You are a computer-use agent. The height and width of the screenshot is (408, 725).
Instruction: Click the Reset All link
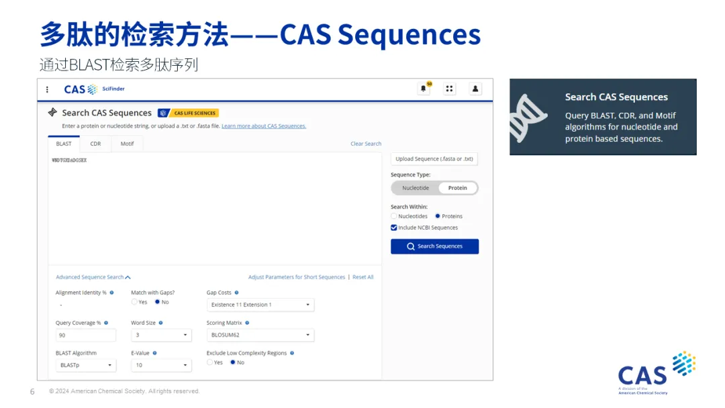pos(363,277)
